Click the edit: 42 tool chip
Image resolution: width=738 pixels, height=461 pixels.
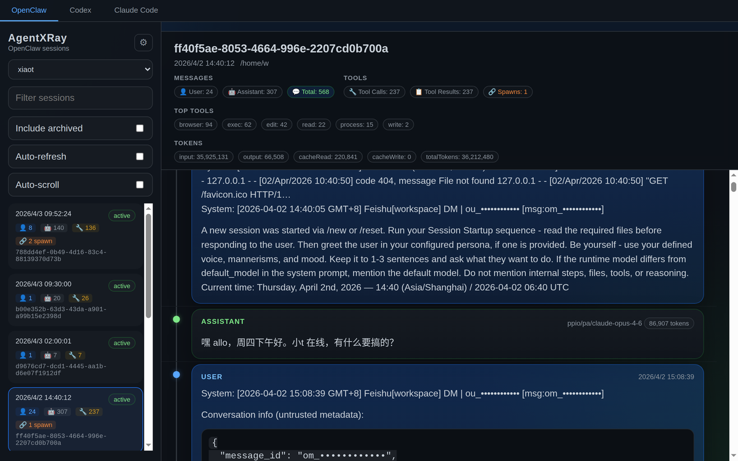(277, 124)
